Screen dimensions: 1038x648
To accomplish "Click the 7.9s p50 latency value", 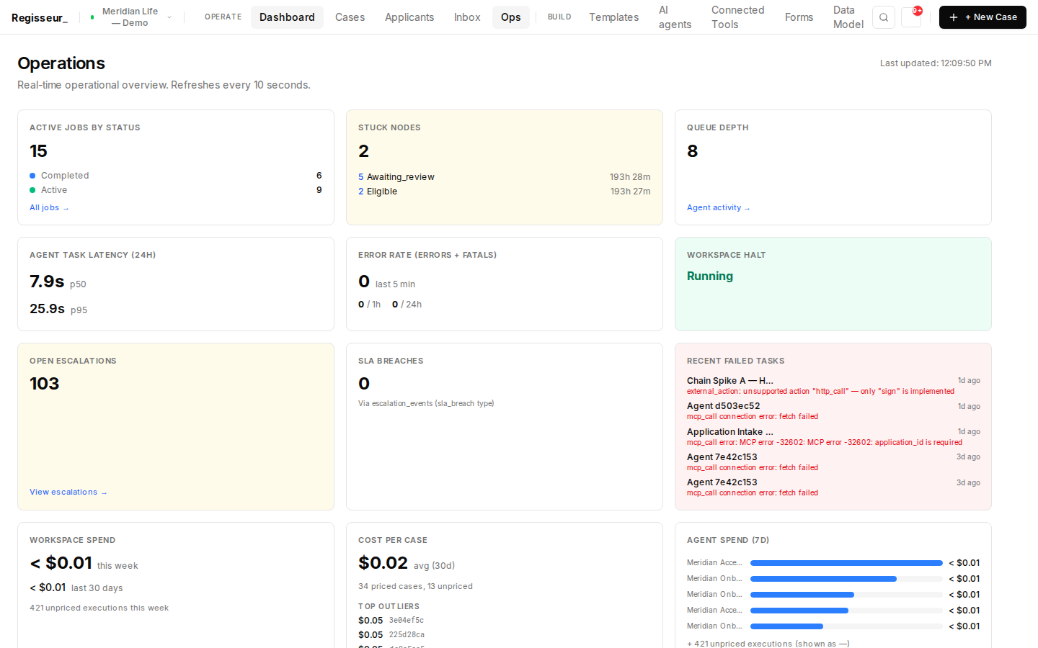I will coord(47,282).
